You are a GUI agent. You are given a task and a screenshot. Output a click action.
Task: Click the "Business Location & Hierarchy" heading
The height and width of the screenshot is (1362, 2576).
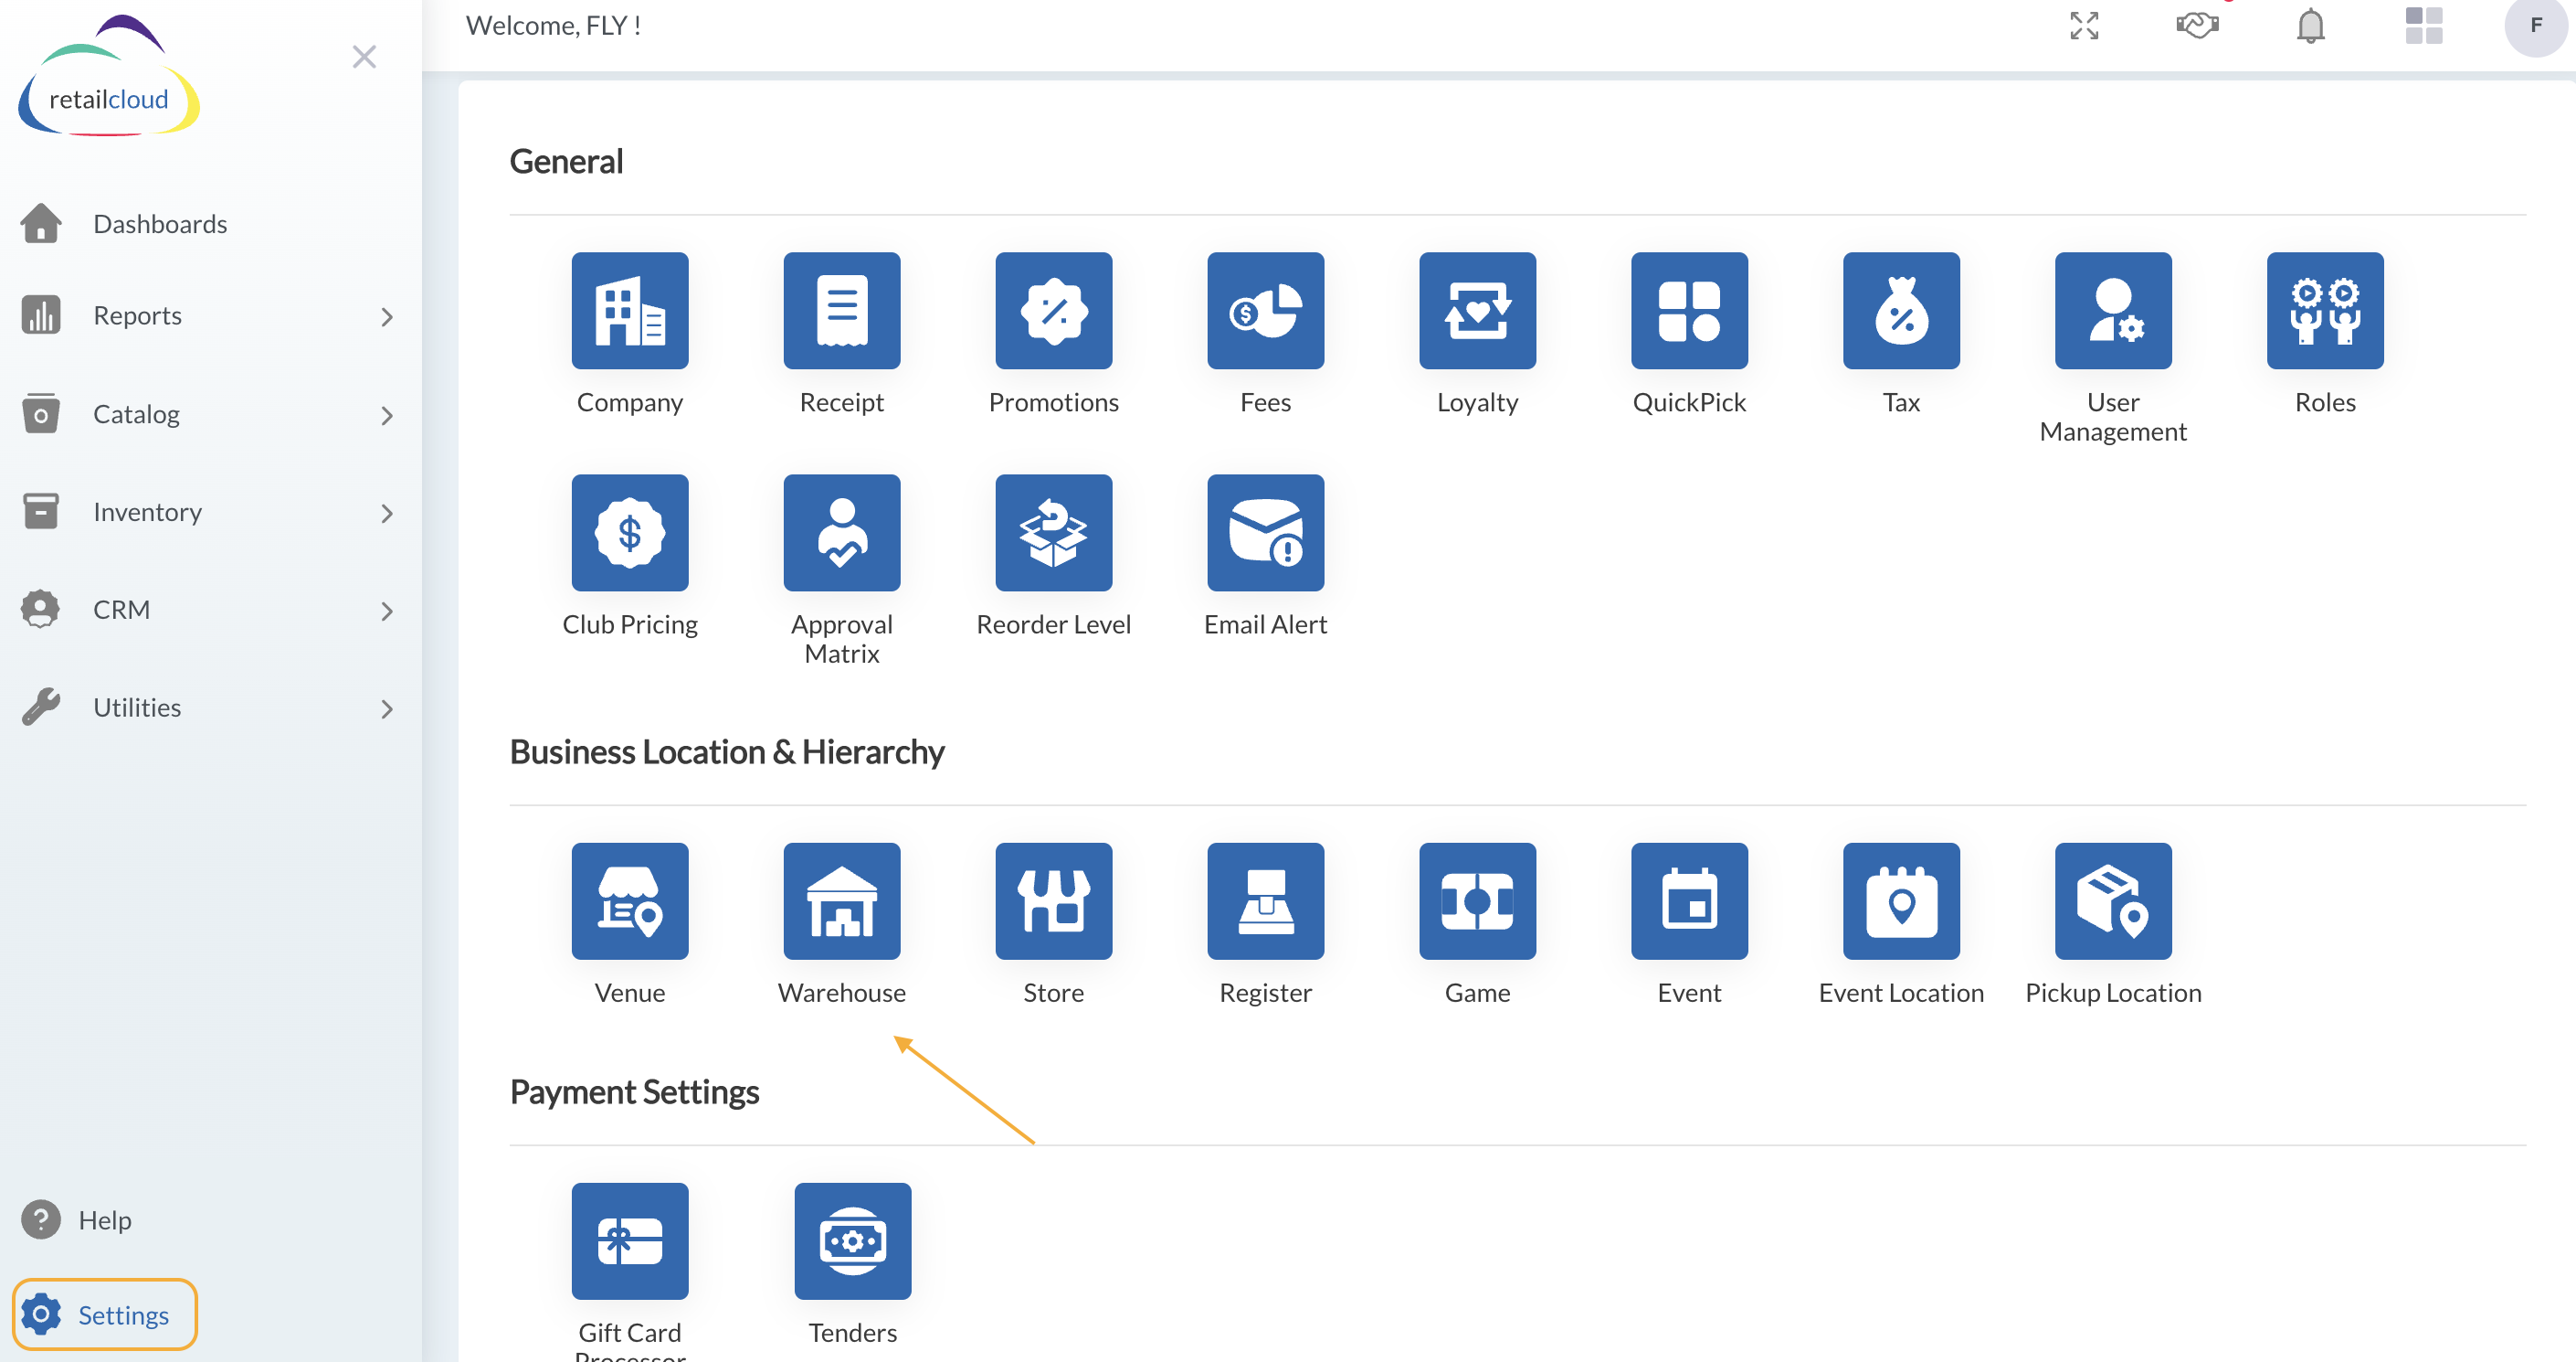click(x=727, y=751)
